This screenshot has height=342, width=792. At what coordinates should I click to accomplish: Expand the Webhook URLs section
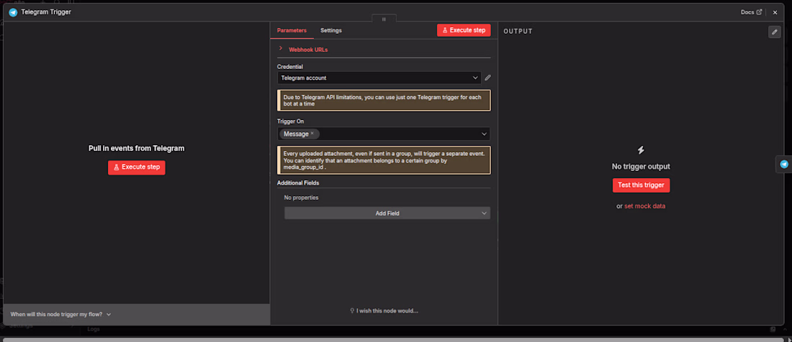click(308, 50)
